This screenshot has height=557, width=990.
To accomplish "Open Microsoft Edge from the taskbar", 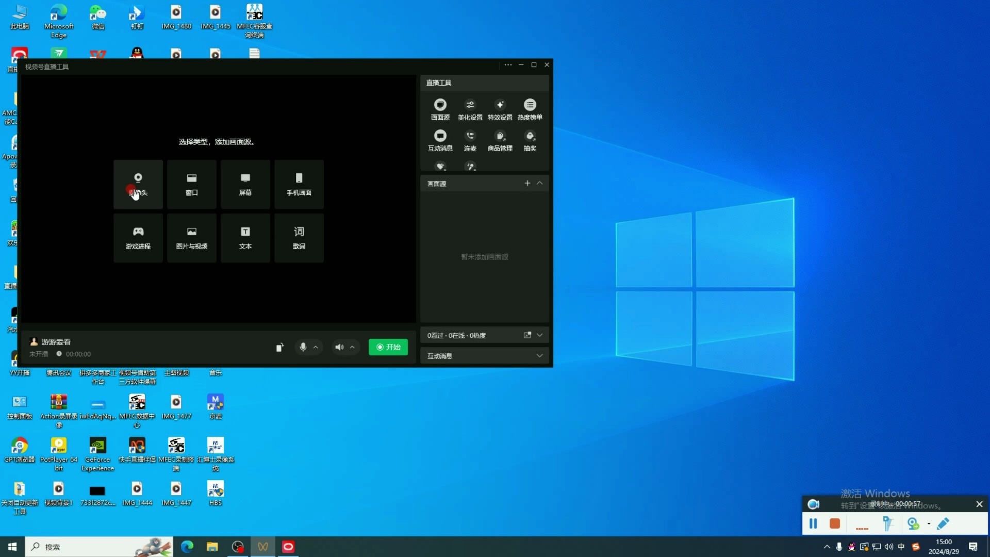I will [x=187, y=547].
